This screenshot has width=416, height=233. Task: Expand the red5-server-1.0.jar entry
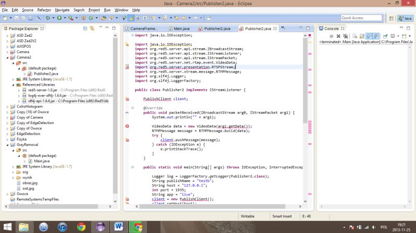pyautogui.click(x=19, y=90)
